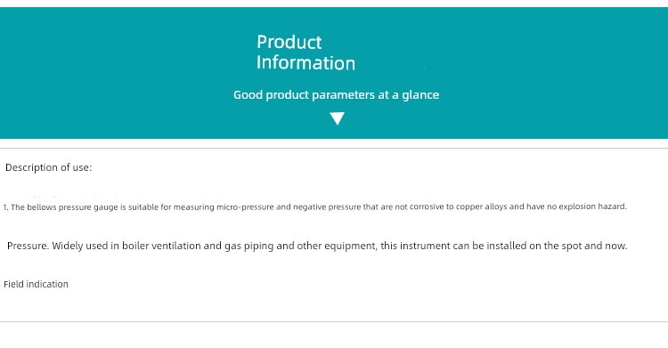Click the bottom horizontal divider line
This screenshot has height=348, width=668.
click(x=334, y=321)
